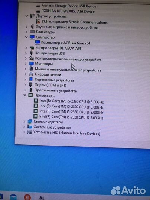The height and width of the screenshot is (200, 150).
Task: Select TOSHIBA DT01ACA050 ATA Device
Action: [68, 11]
